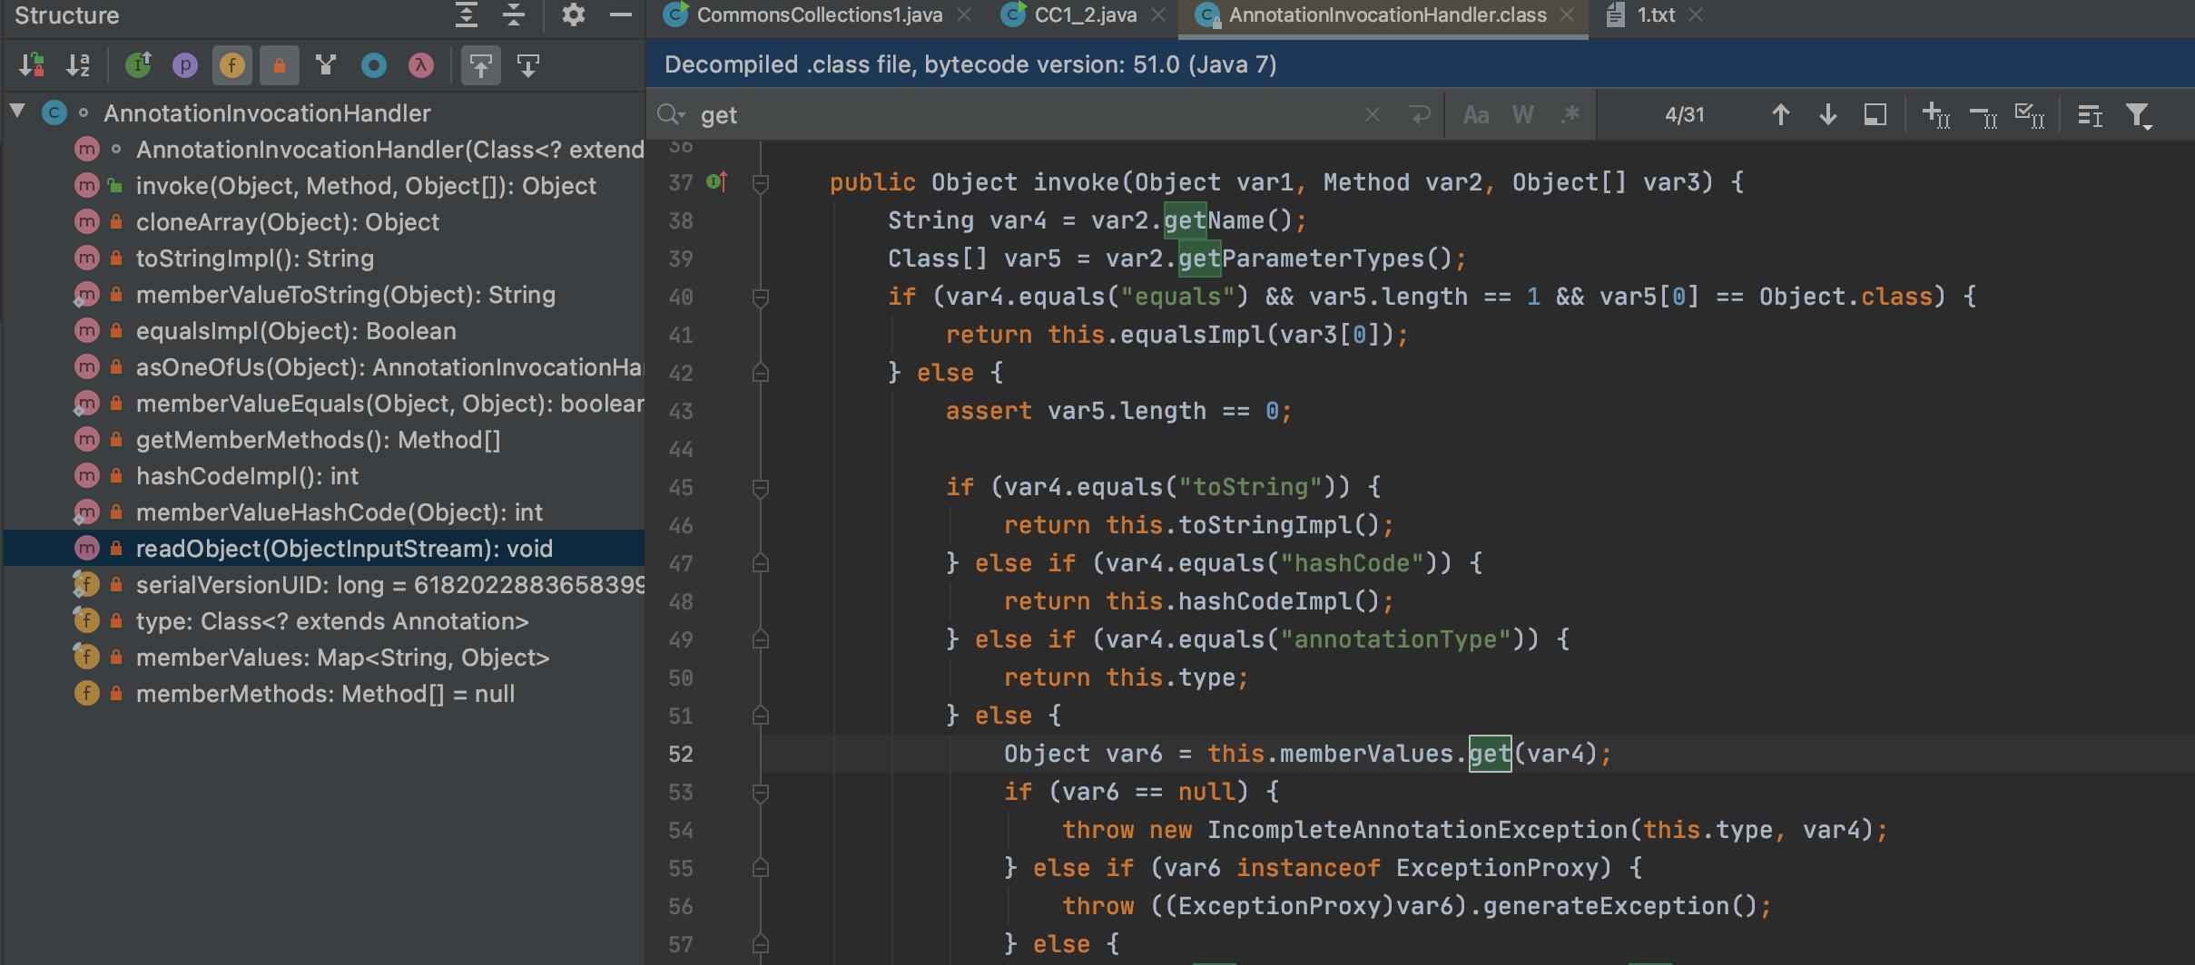The height and width of the screenshot is (965, 2195).
Task: Open multi-line results settings icon
Action: [2090, 115]
